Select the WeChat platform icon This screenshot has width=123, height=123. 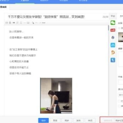(113, 23)
